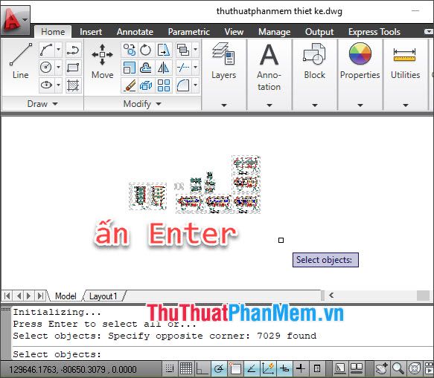Expand the Trim tool dropdown arrow

pyautogui.click(x=195, y=68)
